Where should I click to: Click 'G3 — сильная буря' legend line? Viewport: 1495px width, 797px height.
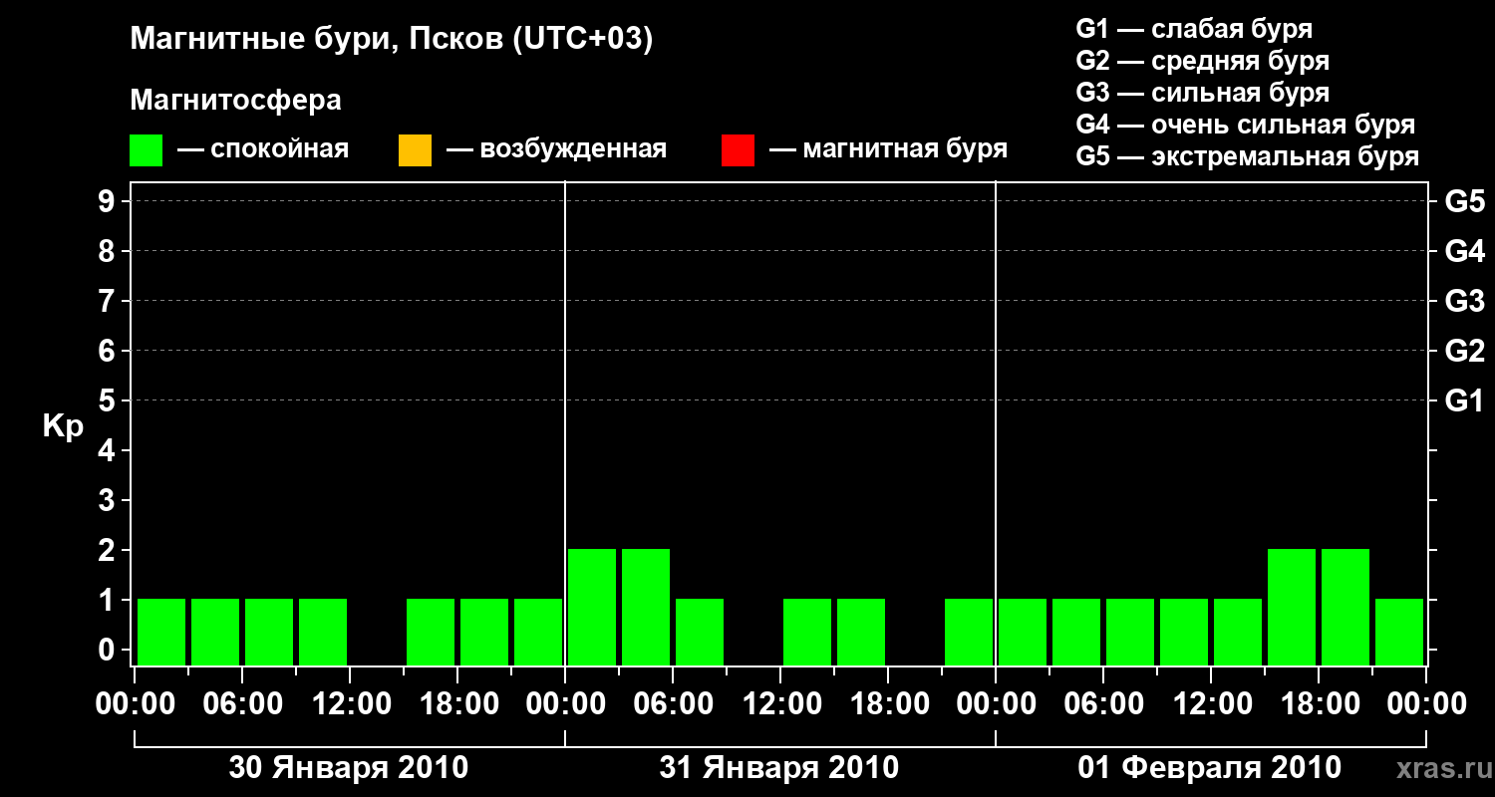(x=1203, y=93)
